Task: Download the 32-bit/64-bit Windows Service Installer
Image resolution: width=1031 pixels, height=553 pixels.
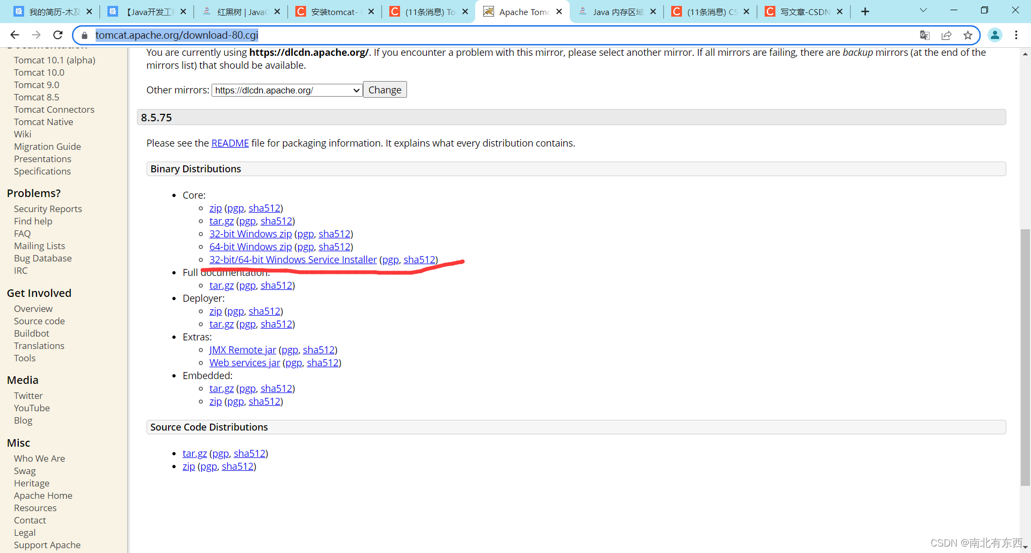Action: point(293,260)
